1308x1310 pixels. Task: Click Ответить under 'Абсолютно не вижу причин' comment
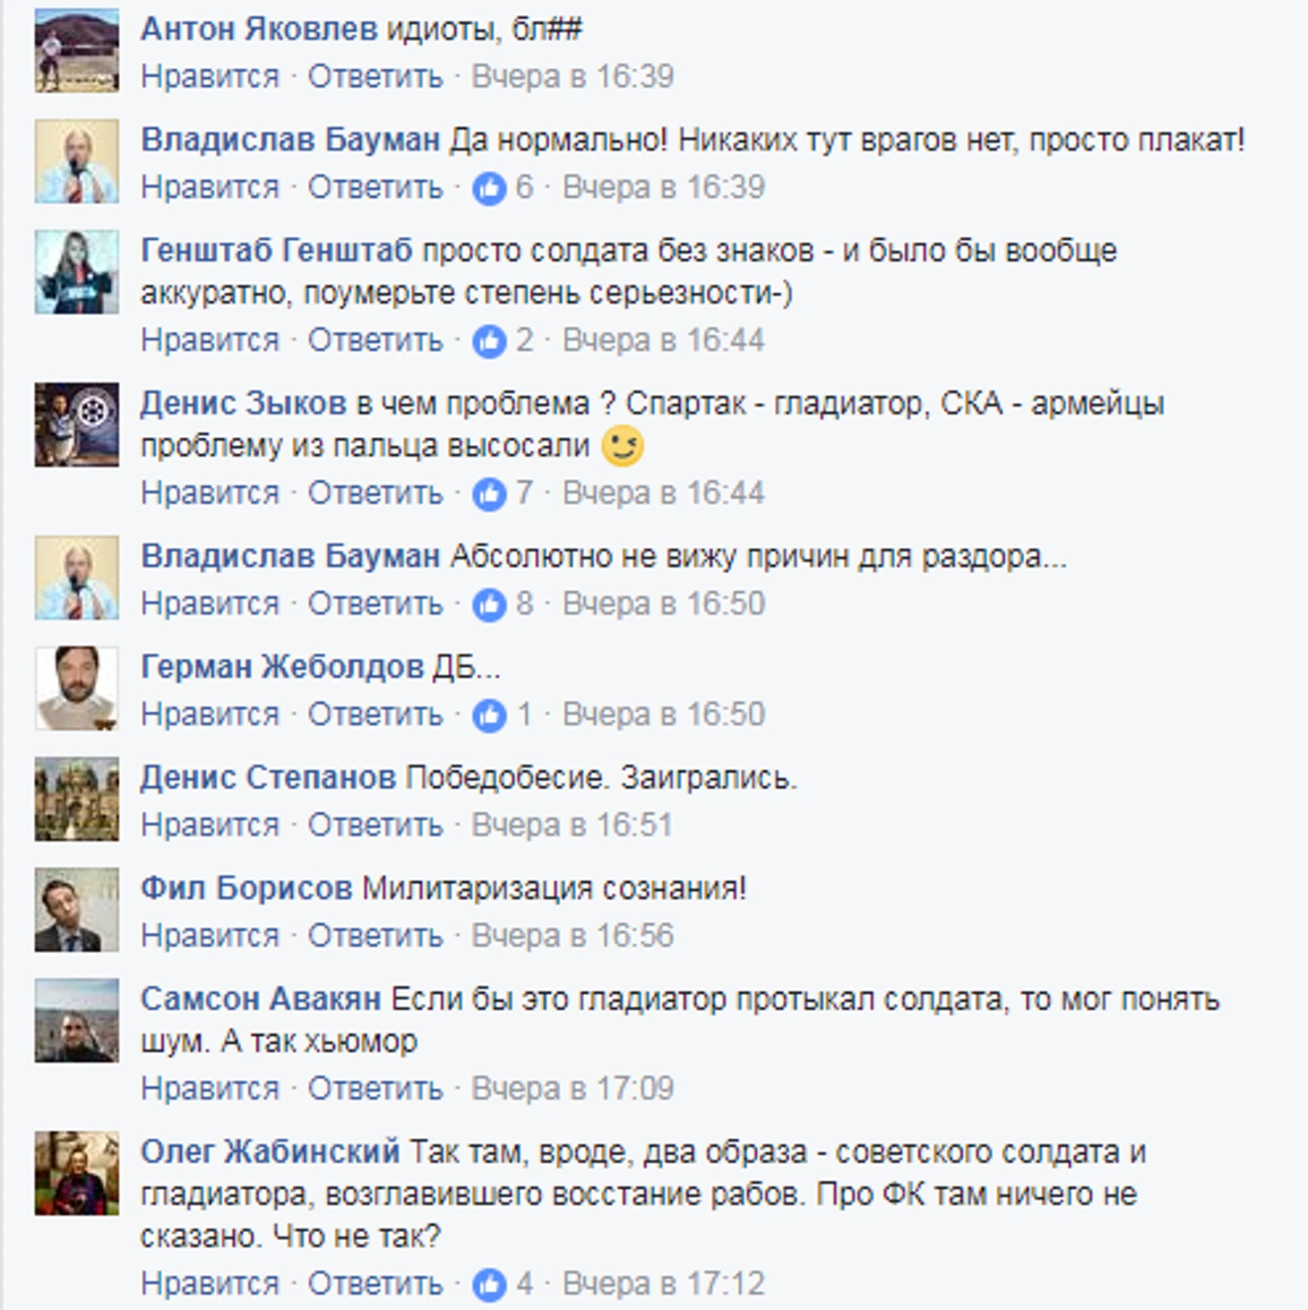[x=375, y=604]
